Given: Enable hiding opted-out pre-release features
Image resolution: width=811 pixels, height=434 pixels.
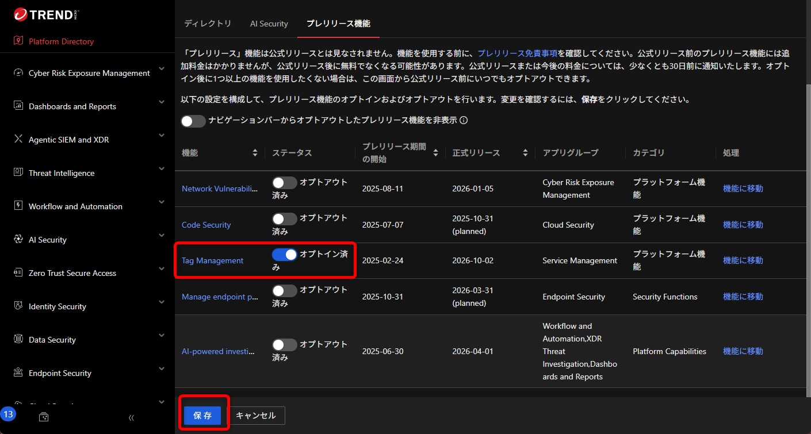Looking at the screenshot, I should pyautogui.click(x=193, y=121).
